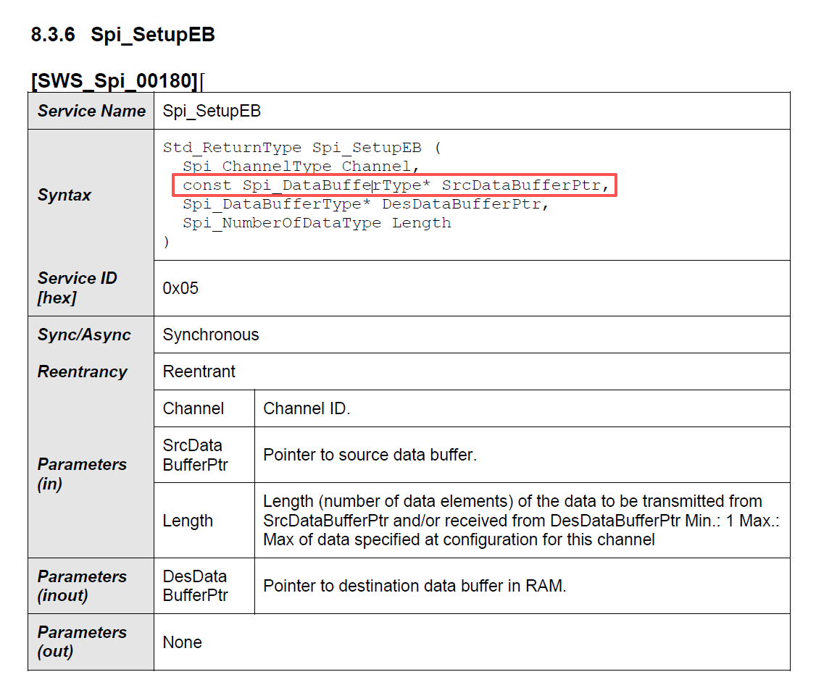This screenshot has width=816, height=685.
Task: Click the "Sync/Async" row label
Action: pyautogui.click(x=84, y=335)
